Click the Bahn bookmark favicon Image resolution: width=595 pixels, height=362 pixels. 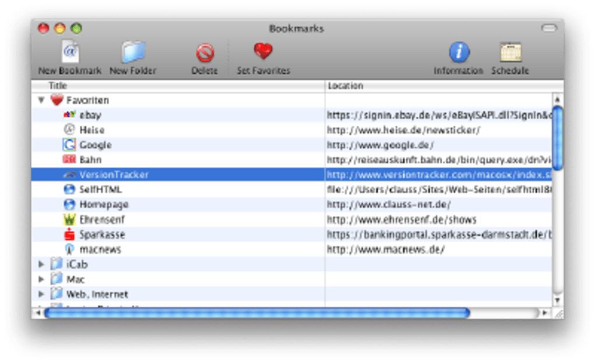coord(69,159)
